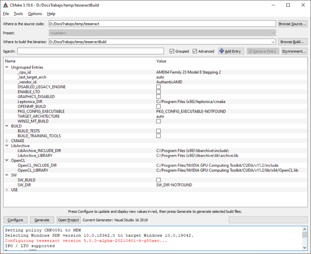Select the Leptonica_DIR entry
The height and width of the screenshot is (254, 311).
pos(30,101)
